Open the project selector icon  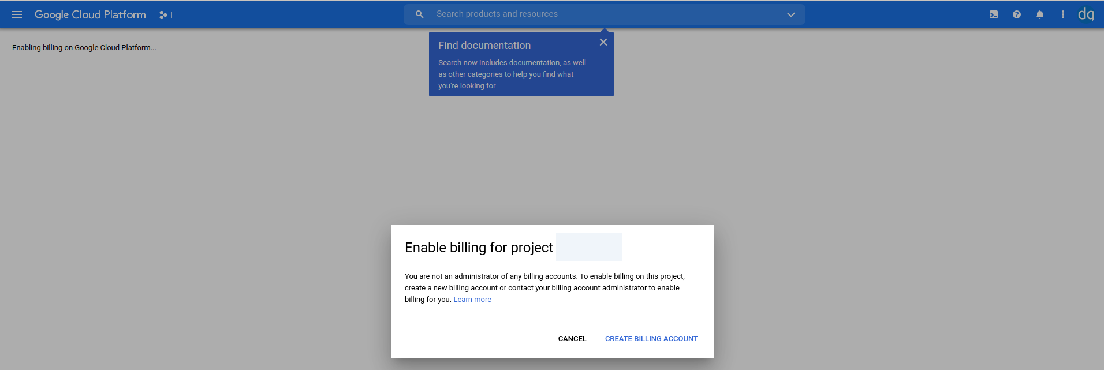coord(163,15)
